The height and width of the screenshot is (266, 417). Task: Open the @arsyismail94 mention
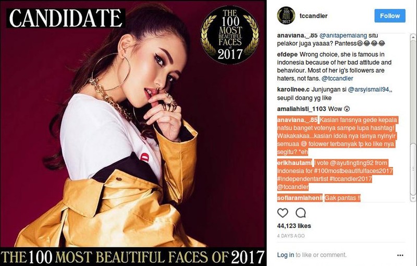(x=369, y=90)
